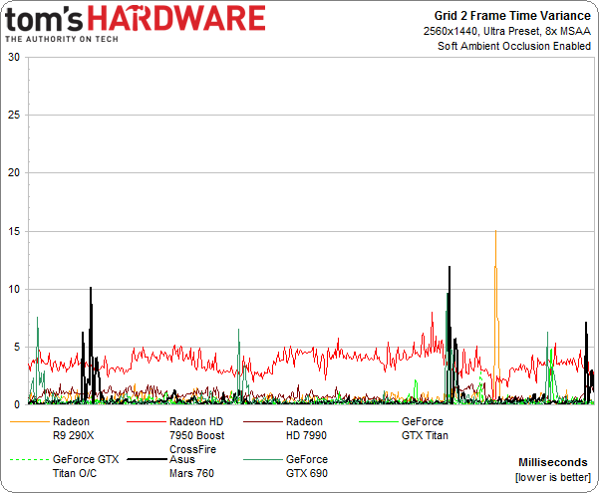The image size is (599, 493).
Task: Click the orange Radeon R9 290X legend line
Action: click(30, 421)
